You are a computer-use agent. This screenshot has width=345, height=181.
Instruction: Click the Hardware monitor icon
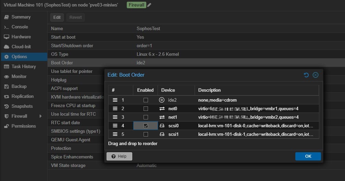click(7, 37)
